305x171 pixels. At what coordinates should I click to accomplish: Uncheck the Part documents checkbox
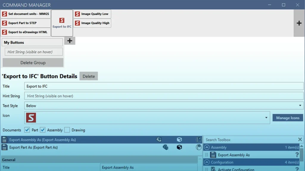pos(27,130)
